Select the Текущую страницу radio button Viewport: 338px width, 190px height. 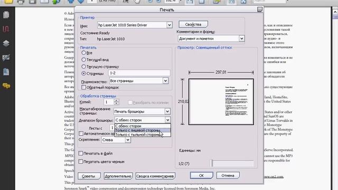83,66
